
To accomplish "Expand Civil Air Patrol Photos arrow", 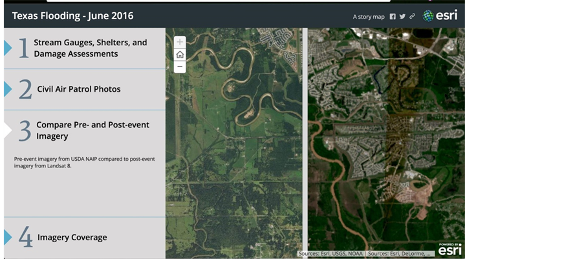I will (7, 89).
